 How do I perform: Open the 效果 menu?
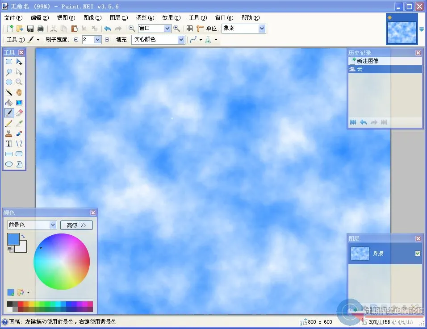171,18
